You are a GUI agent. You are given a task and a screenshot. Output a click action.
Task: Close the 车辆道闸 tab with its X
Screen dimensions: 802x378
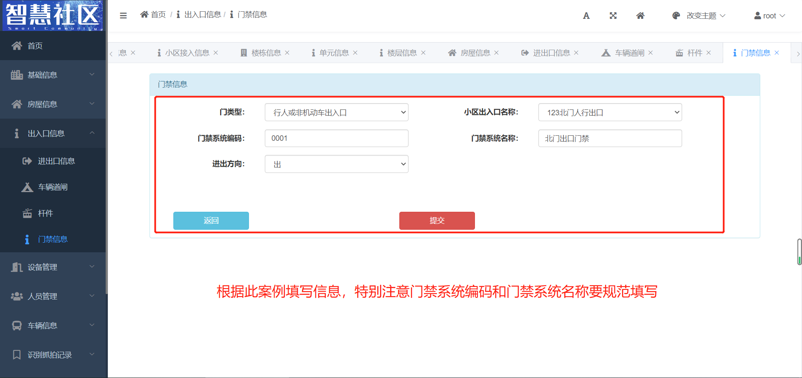click(650, 53)
